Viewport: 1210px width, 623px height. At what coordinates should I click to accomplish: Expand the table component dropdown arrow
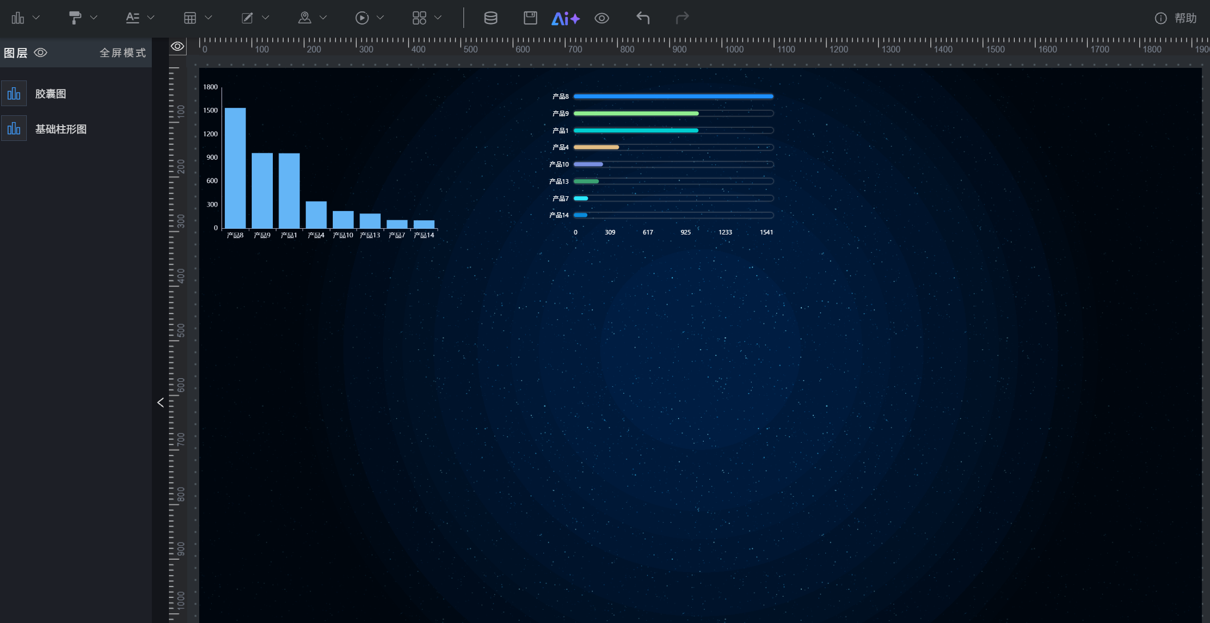pyautogui.click(x=208, y=18)
